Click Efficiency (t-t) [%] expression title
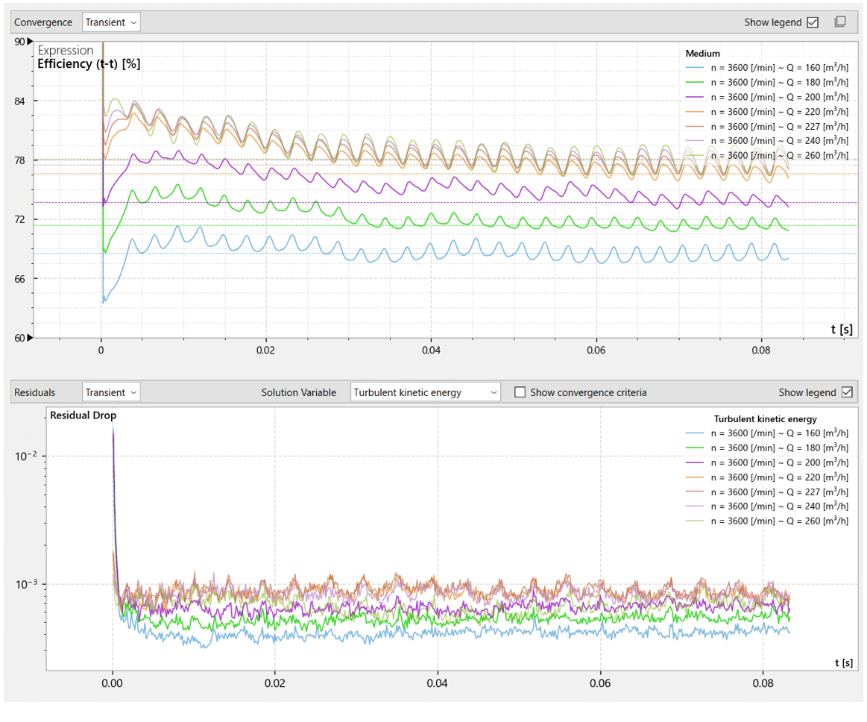The image size is (867, 722). (89, 63)
